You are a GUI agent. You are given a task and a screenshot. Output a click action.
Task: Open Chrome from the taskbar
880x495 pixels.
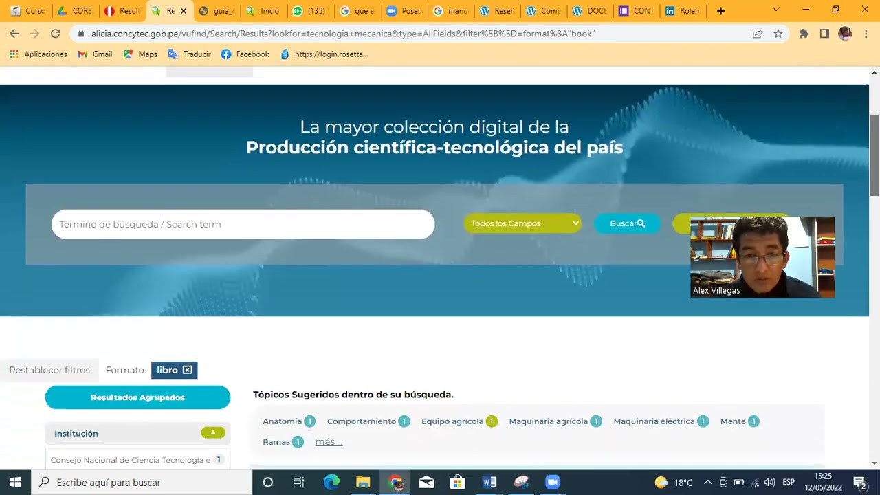click(395, 482)
